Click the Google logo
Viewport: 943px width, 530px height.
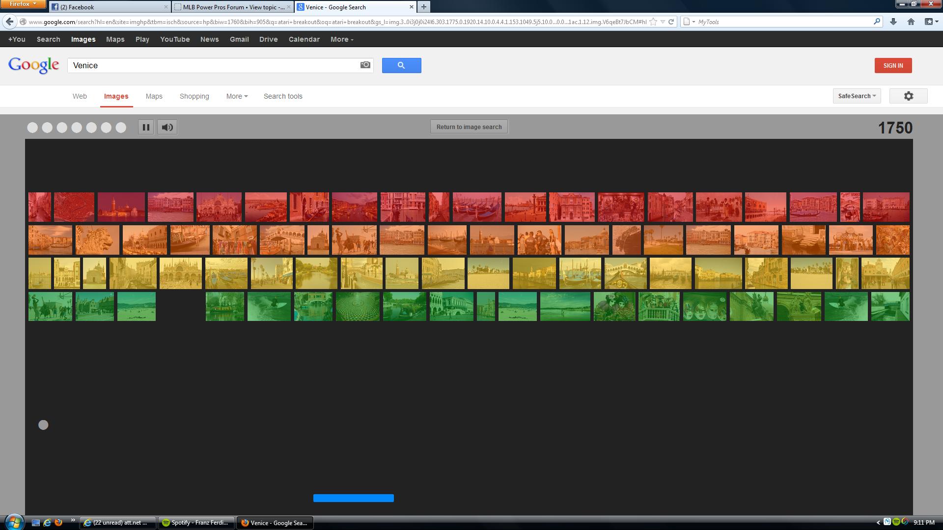point(33,65)
